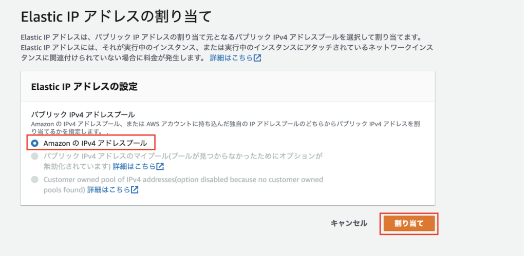Open 詳細はこちら link beside the マイプール option
Image resolution: width=526 pixels, height=256 pixels.
coord(134,167)
